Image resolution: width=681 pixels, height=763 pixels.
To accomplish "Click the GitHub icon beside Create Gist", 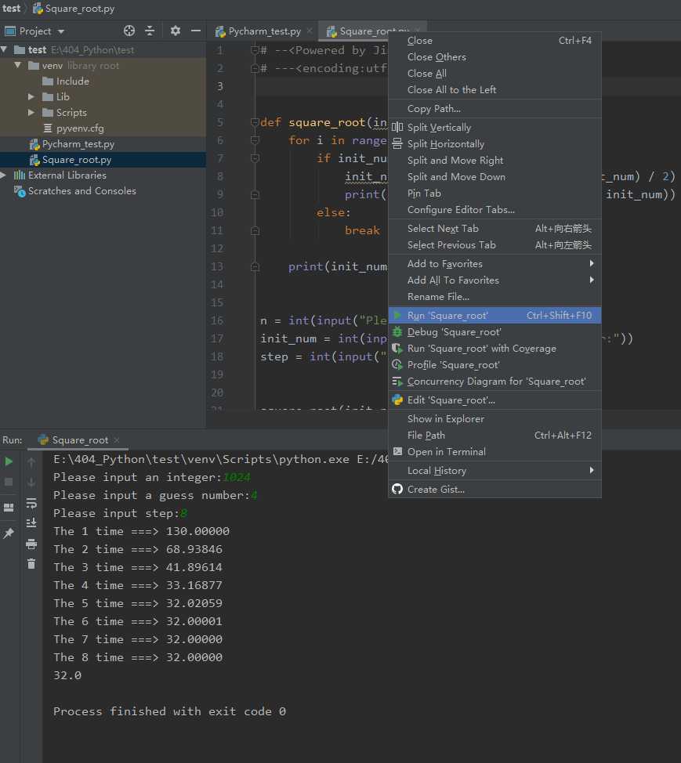I will tap(397, 489).
